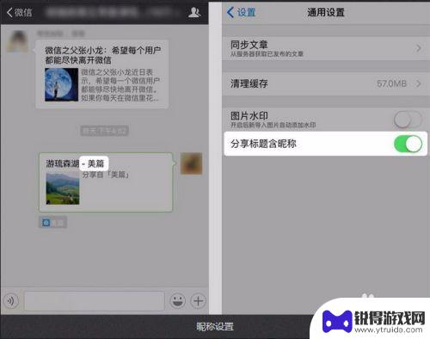Open the 张小龙 article moon thumbnail
The width and height of the screenshot is (430, 339).
pos(61,84)
